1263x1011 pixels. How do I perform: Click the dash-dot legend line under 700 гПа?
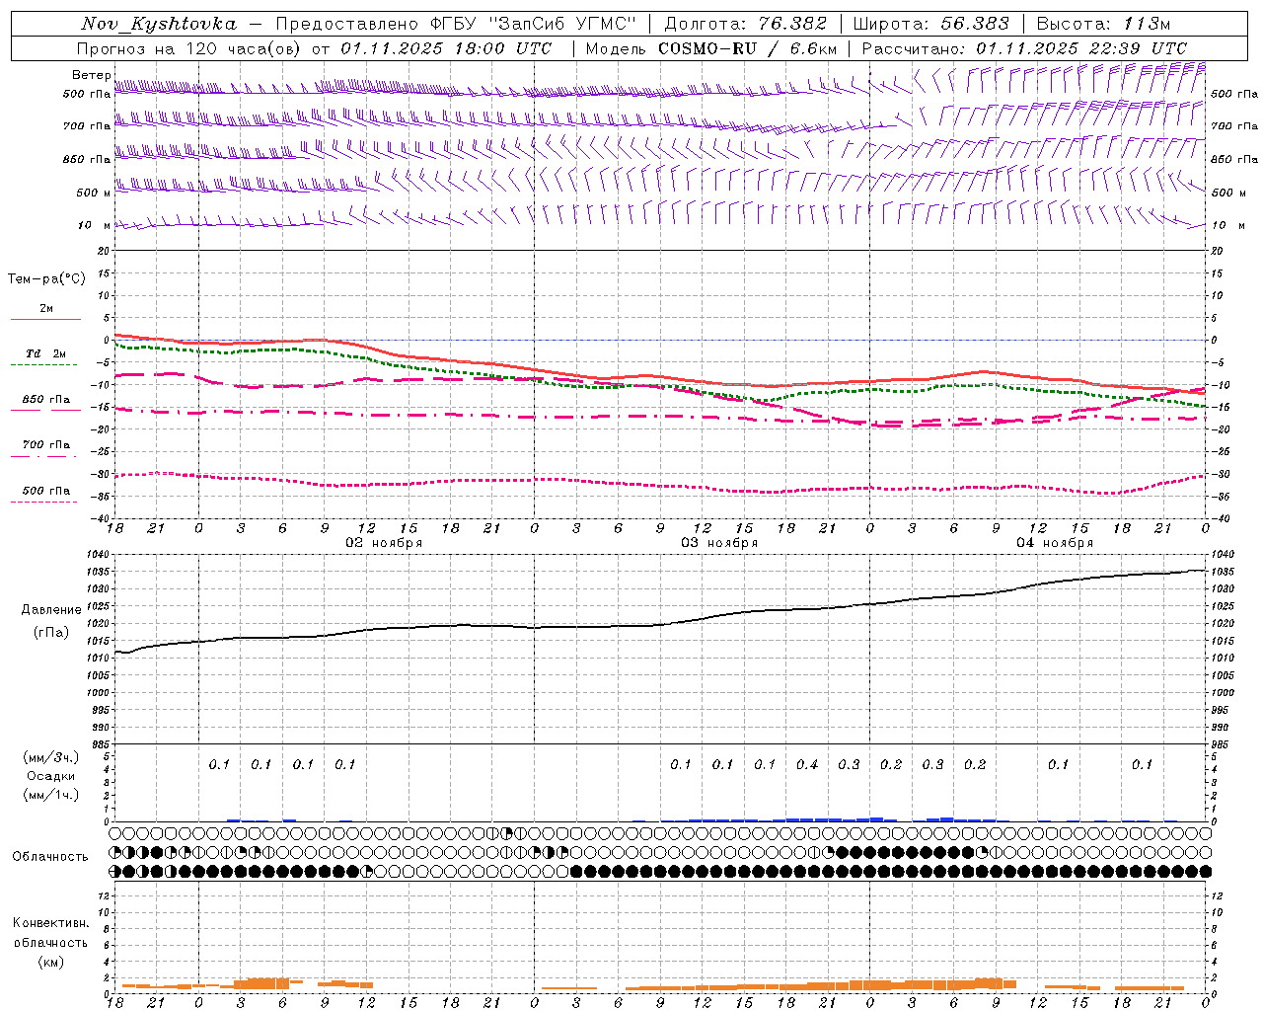pyautogui.click(x=44, y=455)
